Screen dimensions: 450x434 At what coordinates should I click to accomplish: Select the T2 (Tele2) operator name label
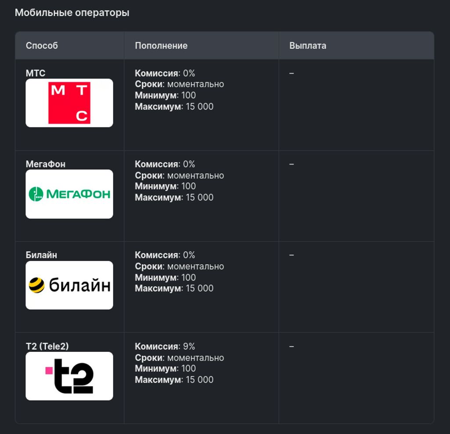click(47, 346)
